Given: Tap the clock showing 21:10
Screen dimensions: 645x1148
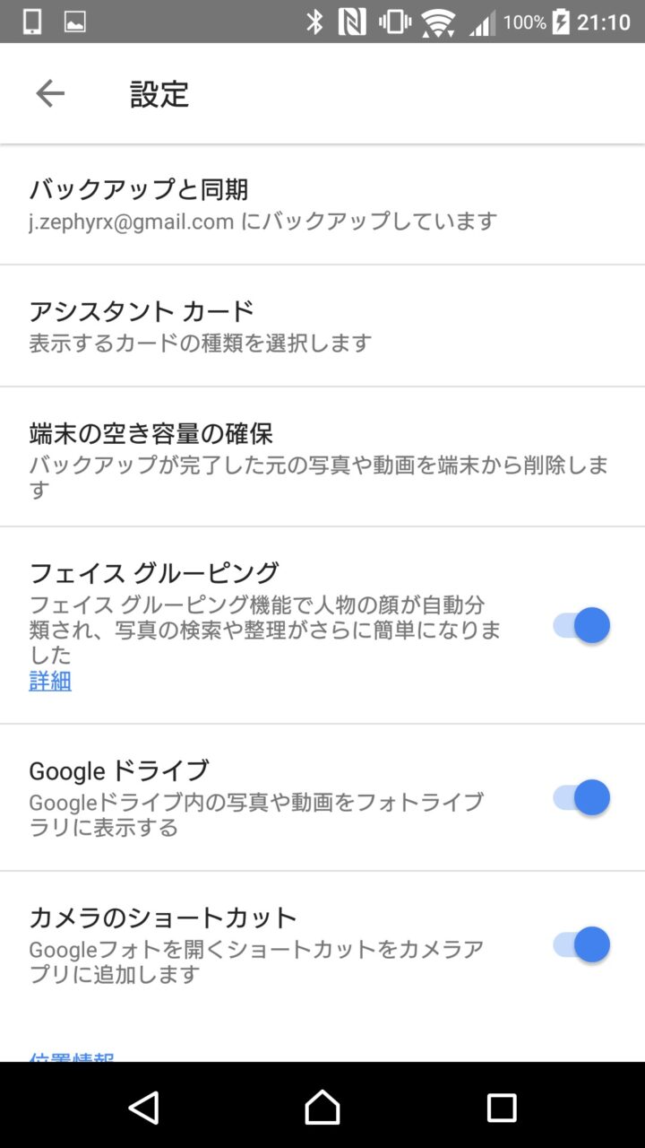Looking at the screenshot, I should [x=604, y=22].
